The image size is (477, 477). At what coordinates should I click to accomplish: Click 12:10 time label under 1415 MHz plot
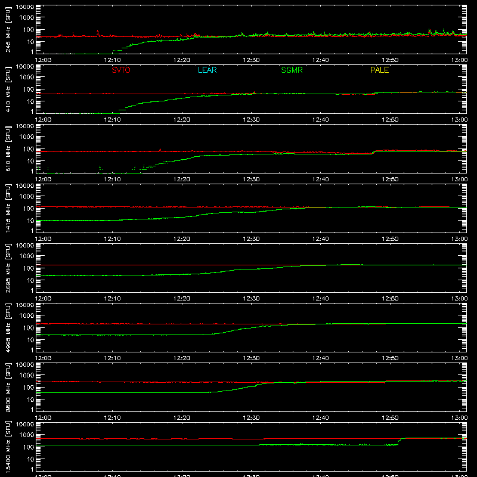click(112, 239)
